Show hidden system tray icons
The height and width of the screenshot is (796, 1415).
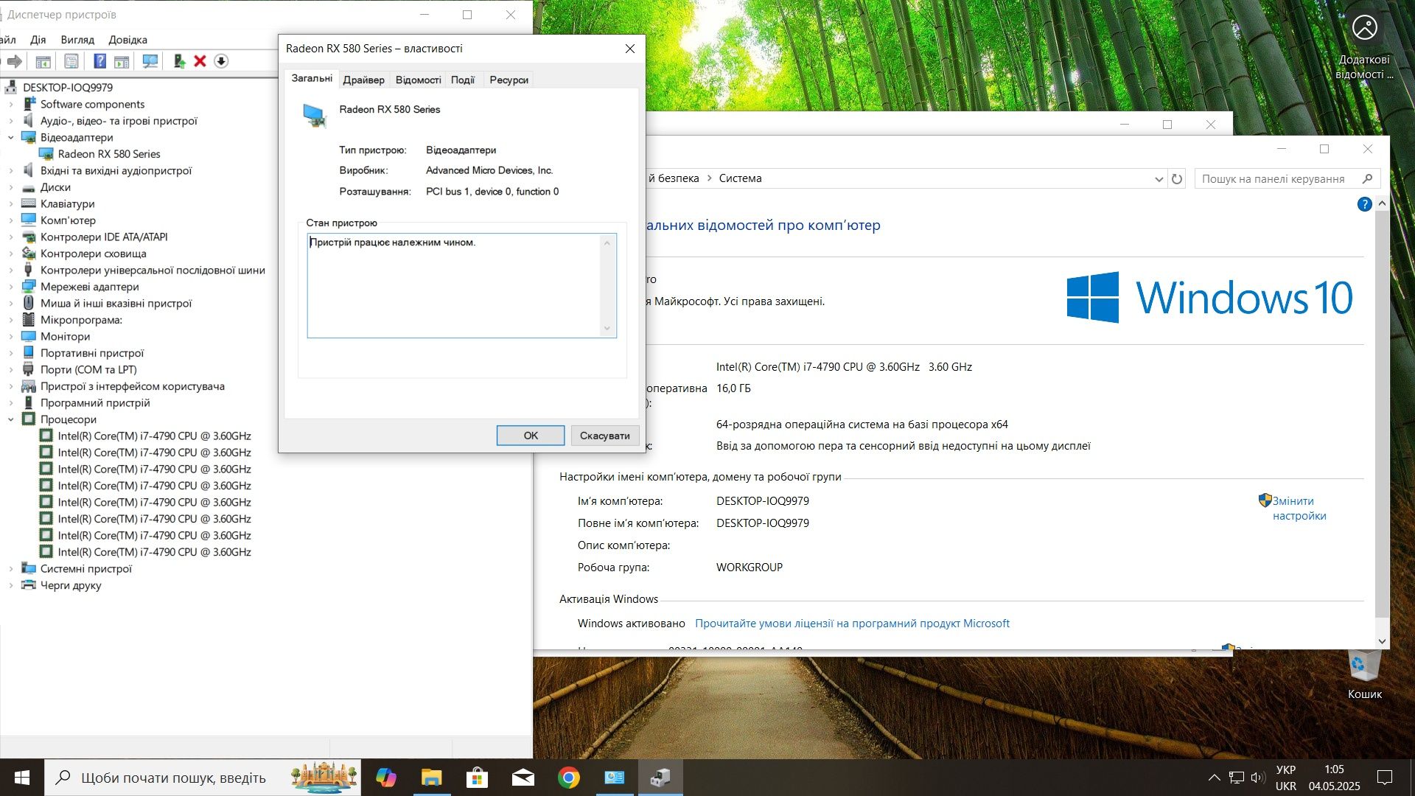(x=1214, y=778)
